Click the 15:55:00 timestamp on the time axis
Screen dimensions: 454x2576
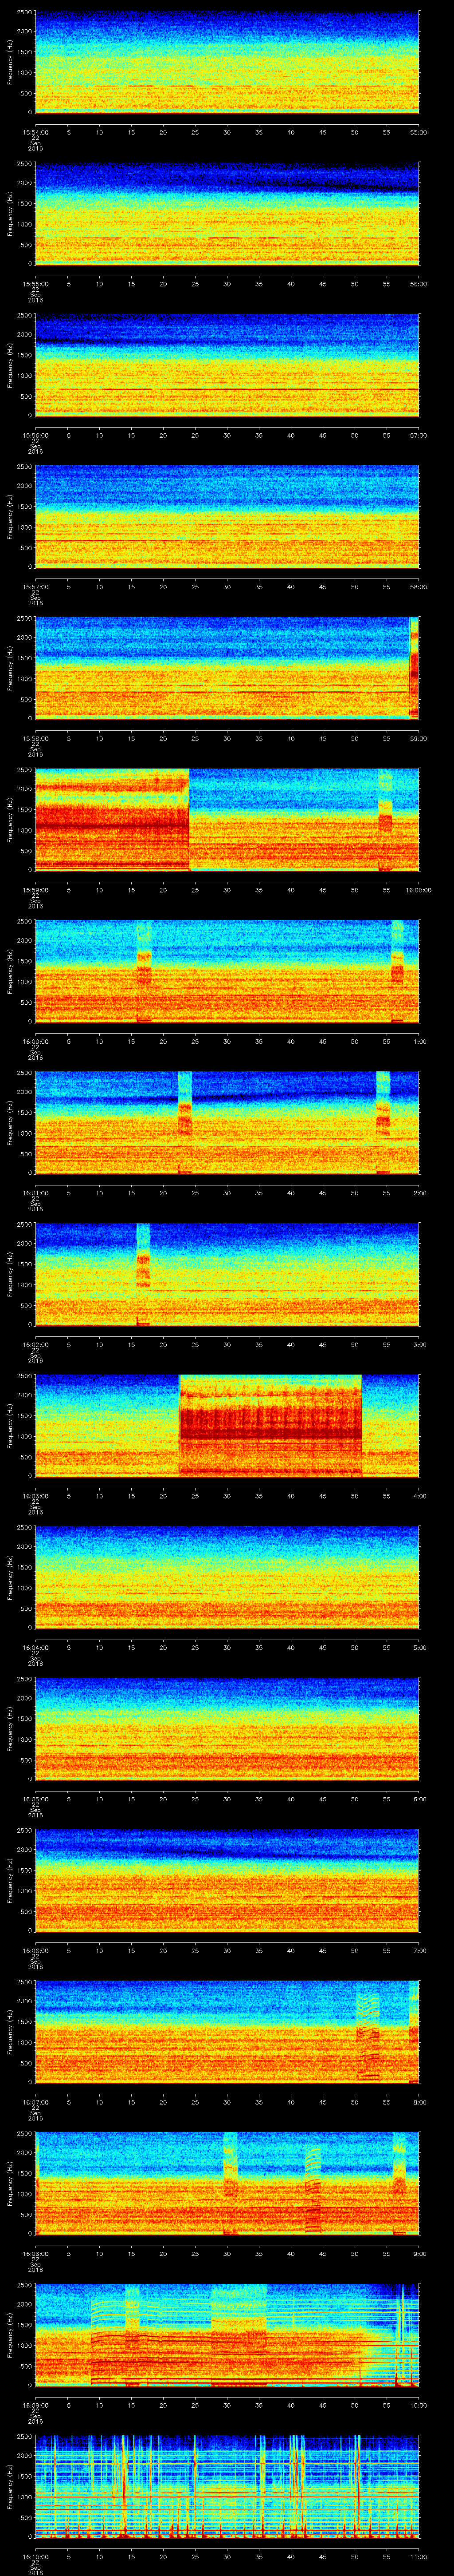[35, 283]
